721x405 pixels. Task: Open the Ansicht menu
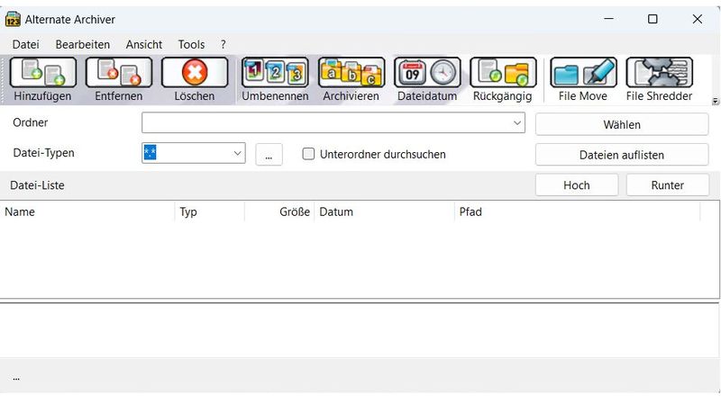(x=144, y=44)
